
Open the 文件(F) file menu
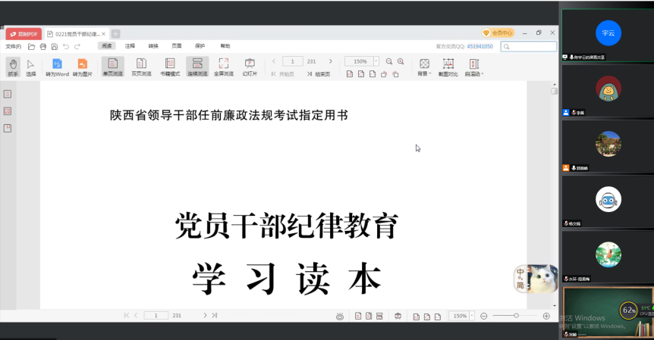tap(14, 46)
